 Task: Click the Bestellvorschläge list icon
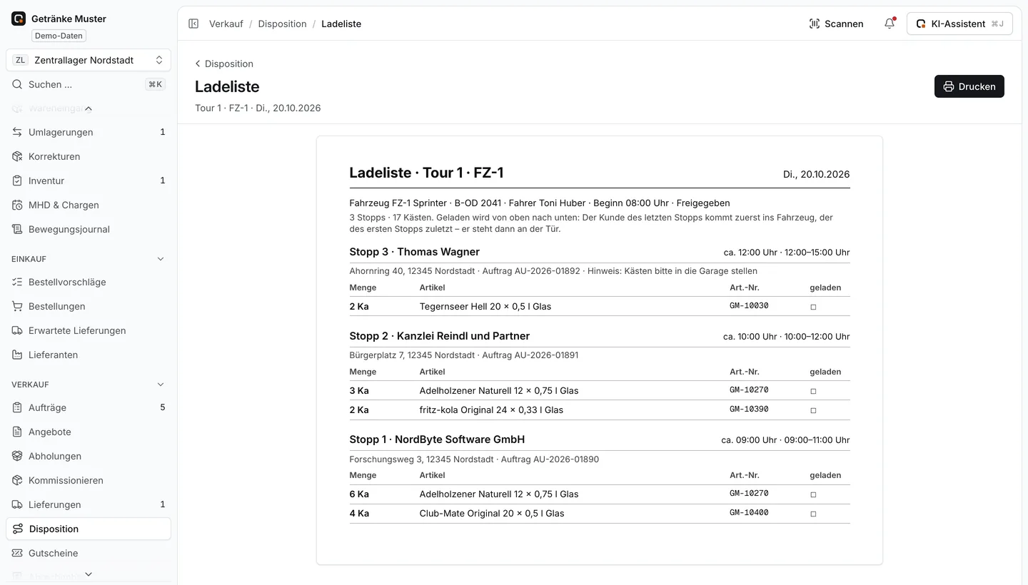(17, 282)
